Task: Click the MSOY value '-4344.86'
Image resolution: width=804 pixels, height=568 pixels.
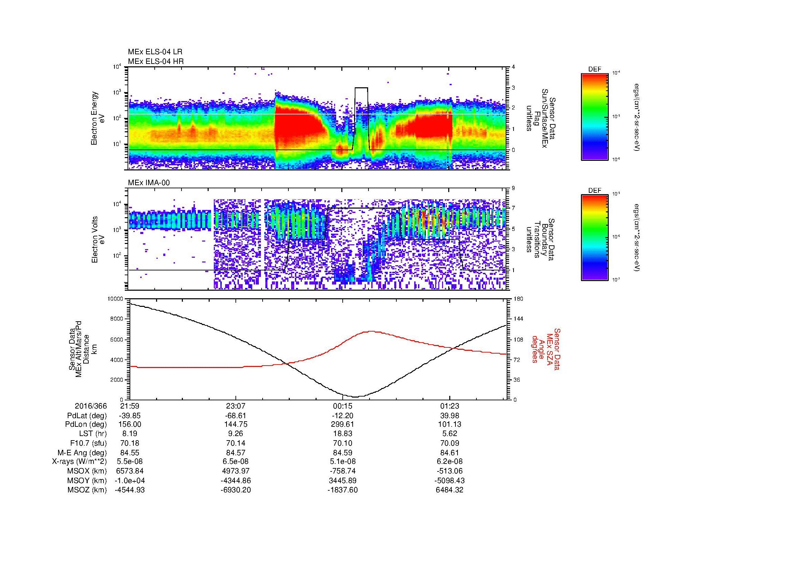Action: click(x=236, y=480)
